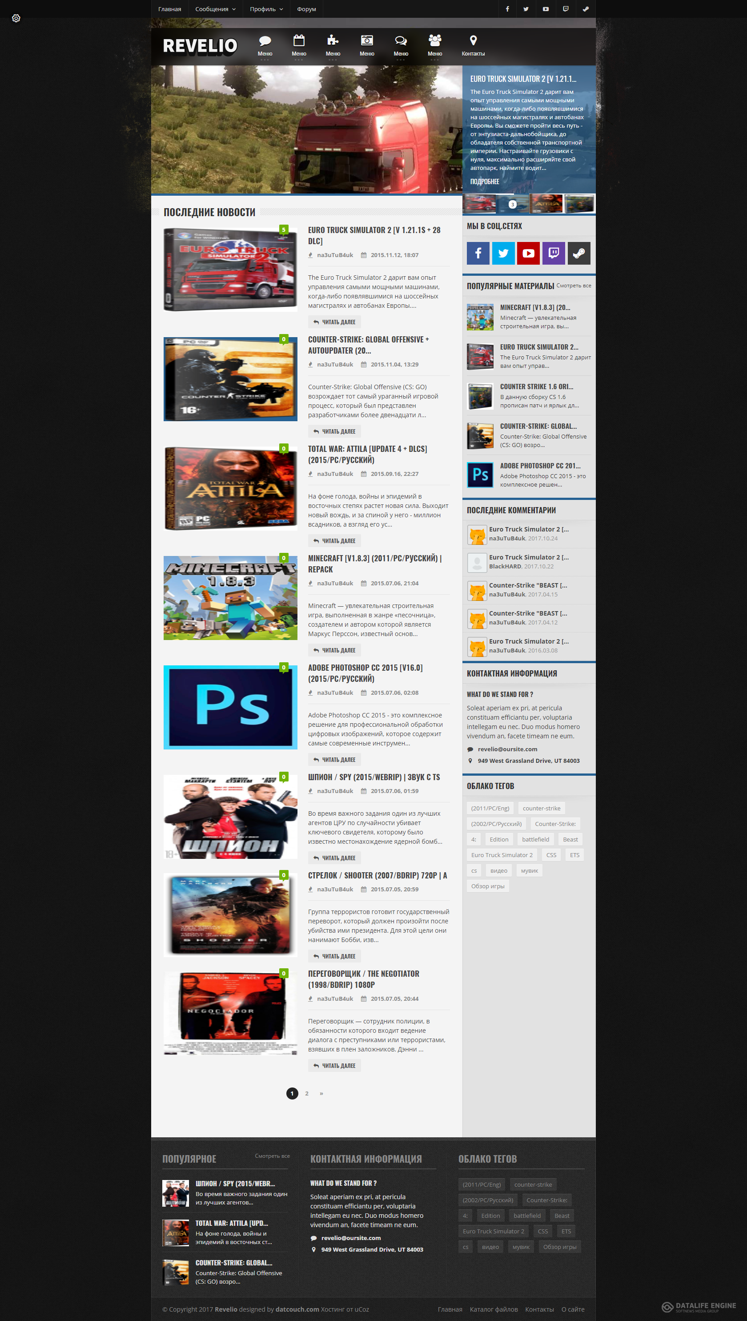Click ЧИТАТЬ ДАЛЕЕ under Euro Truck Simulator post
The height and width of the screenshot is (1321, 747).
334,322
